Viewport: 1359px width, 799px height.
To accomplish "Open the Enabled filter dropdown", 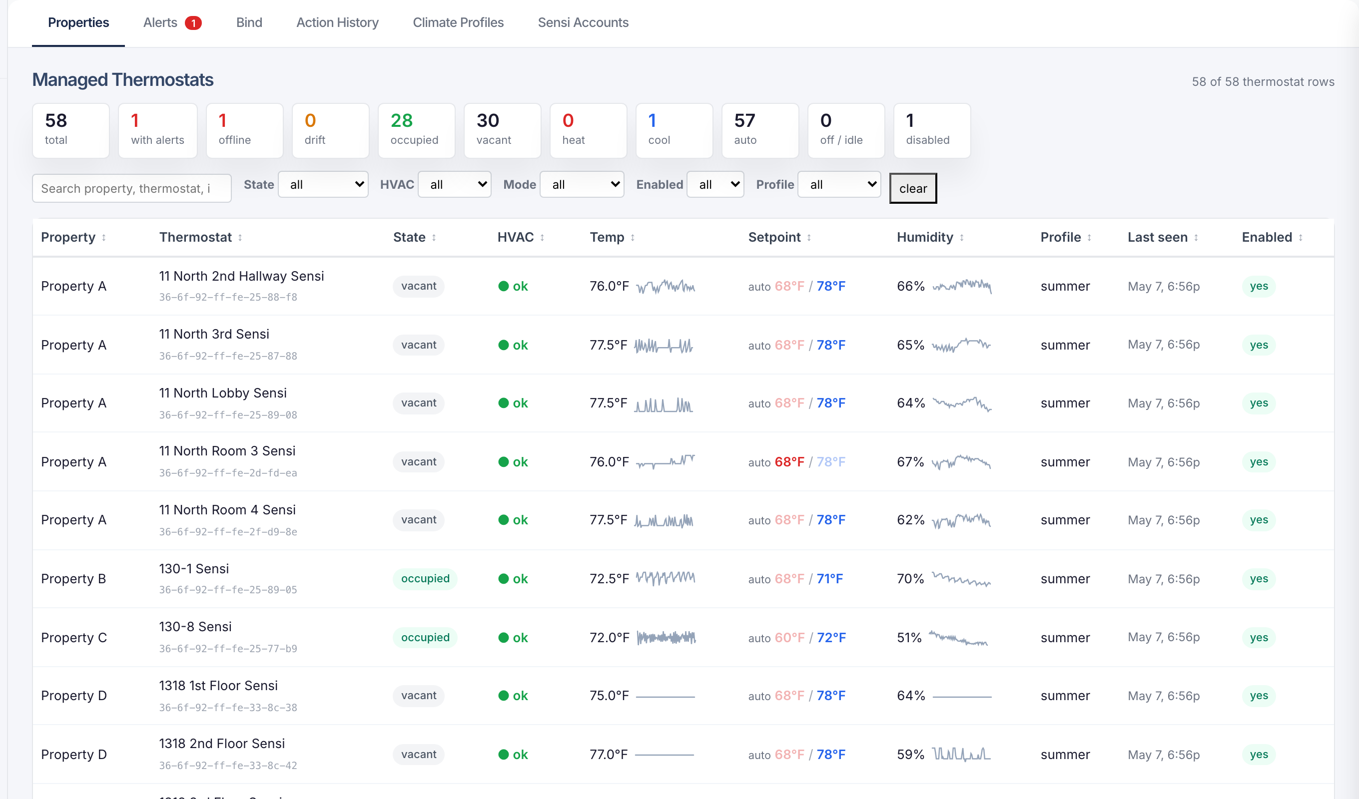I will click(x=715, y=184).
